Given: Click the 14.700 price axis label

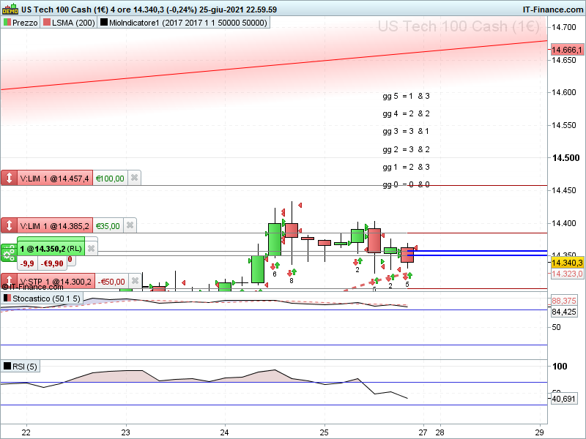Looking at the screenshot, I should [x=563, y=27].
